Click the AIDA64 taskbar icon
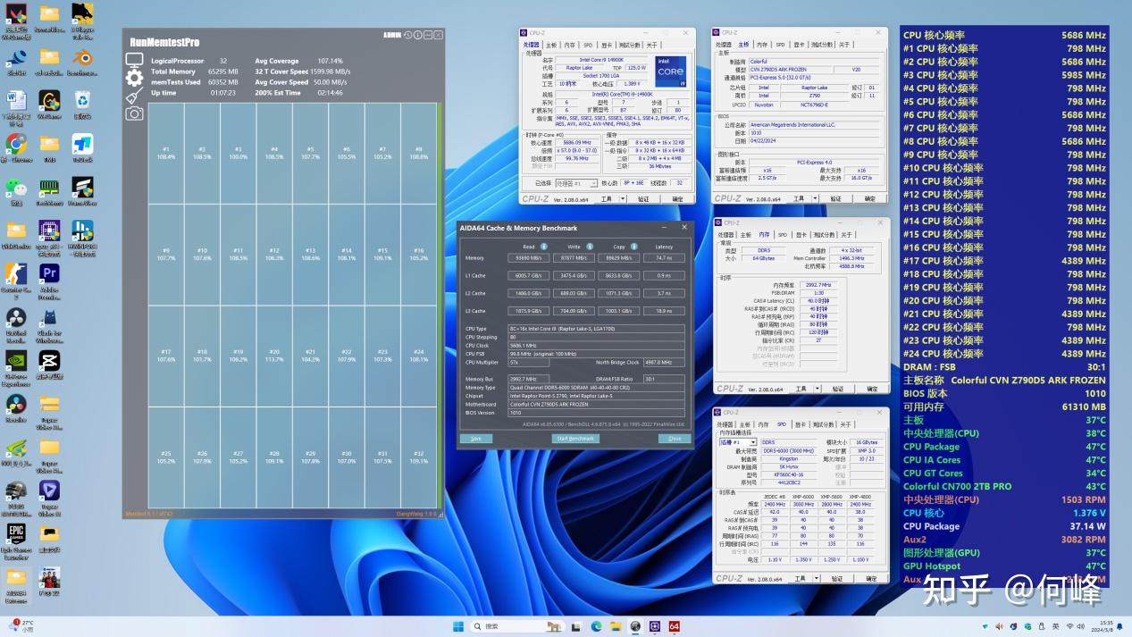This screenshot has width=1132, height=637. point(675,626)
